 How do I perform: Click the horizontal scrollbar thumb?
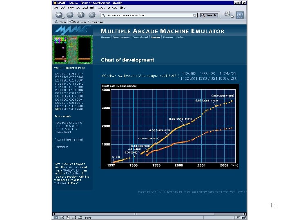click(135, 214)
